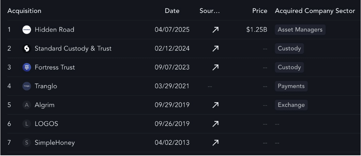Open the Tranglo acquisition link

click(x=46, y=86)
